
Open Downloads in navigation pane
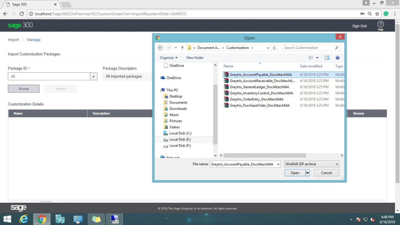(178, 109)
